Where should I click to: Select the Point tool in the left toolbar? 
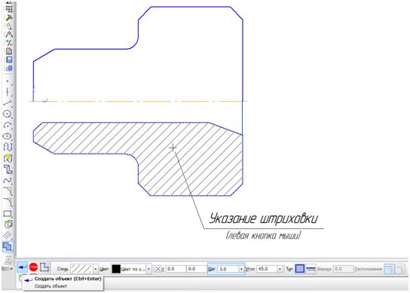(8, 81)
